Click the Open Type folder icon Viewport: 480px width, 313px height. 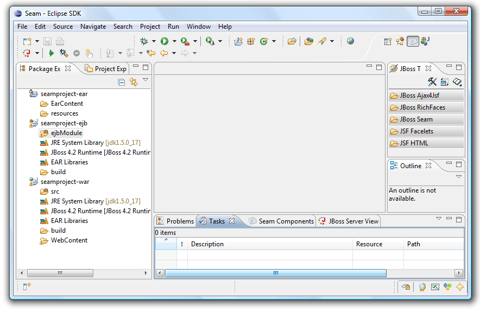coord(292,41)
